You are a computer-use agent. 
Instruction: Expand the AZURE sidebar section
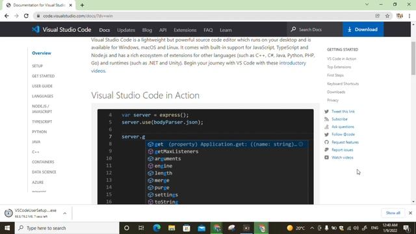click(x=38, y=183)
